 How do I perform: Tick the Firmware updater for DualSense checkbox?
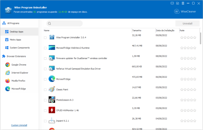(45, 58)
